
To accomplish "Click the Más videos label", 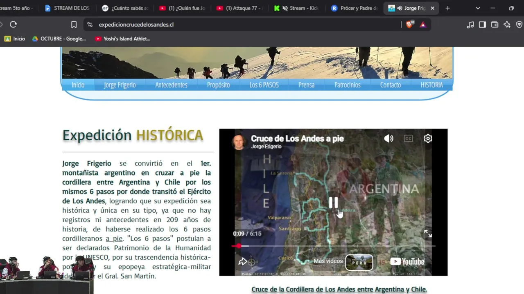I will [328, 261].
